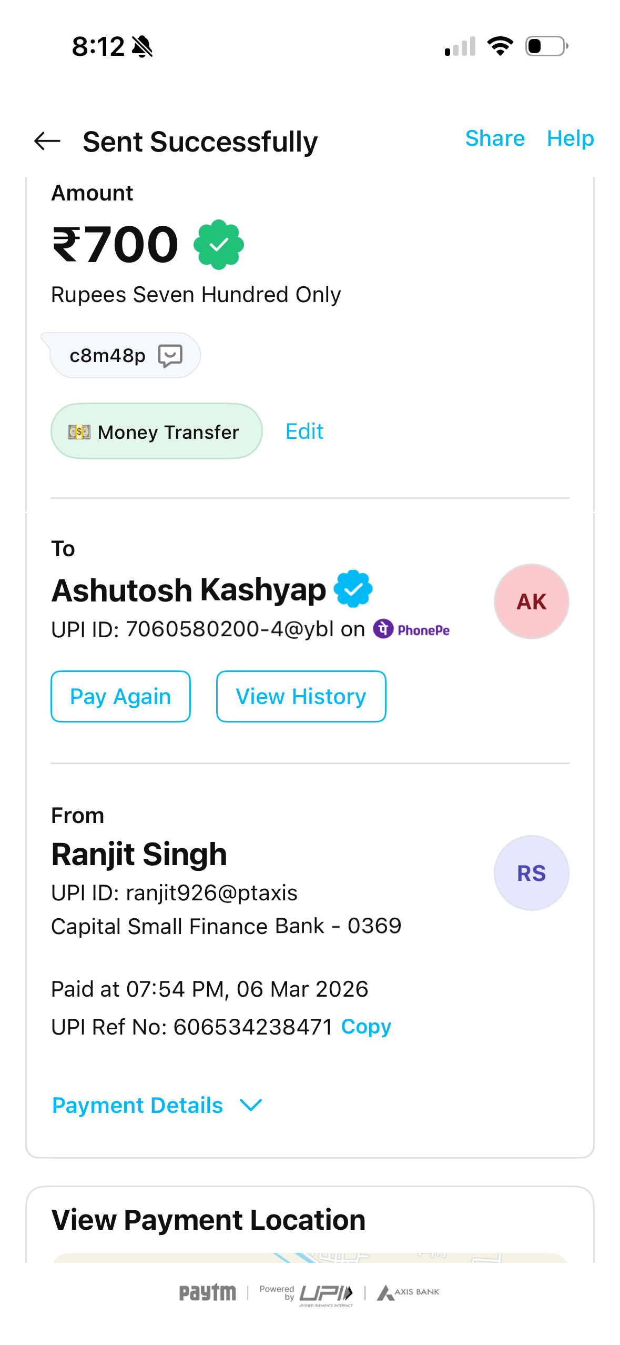This screenshot has width=620, height=1345.
Task: Tap the blue verified badge beside Ashutosh Kashyap
Action: 353,589
